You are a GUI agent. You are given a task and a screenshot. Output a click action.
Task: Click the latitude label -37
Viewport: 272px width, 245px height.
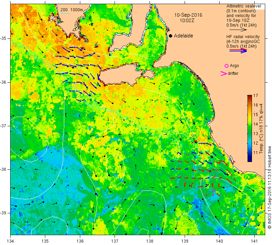[x=3, y=126]
